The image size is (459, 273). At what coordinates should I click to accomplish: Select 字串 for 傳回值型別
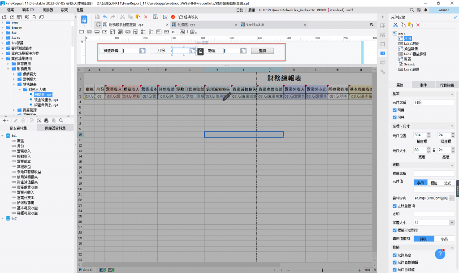point(444,239)
